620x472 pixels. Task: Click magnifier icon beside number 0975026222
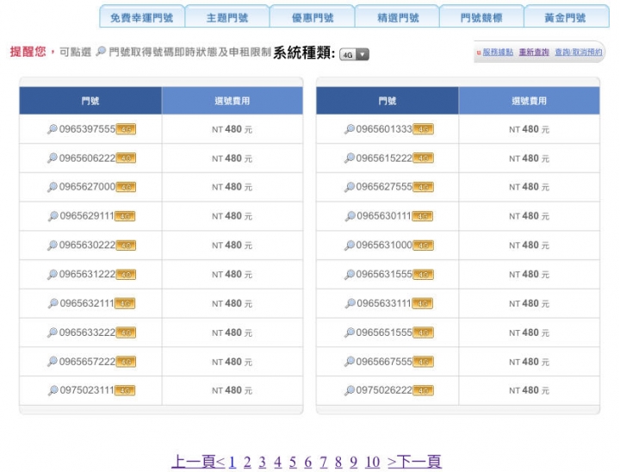350,390
